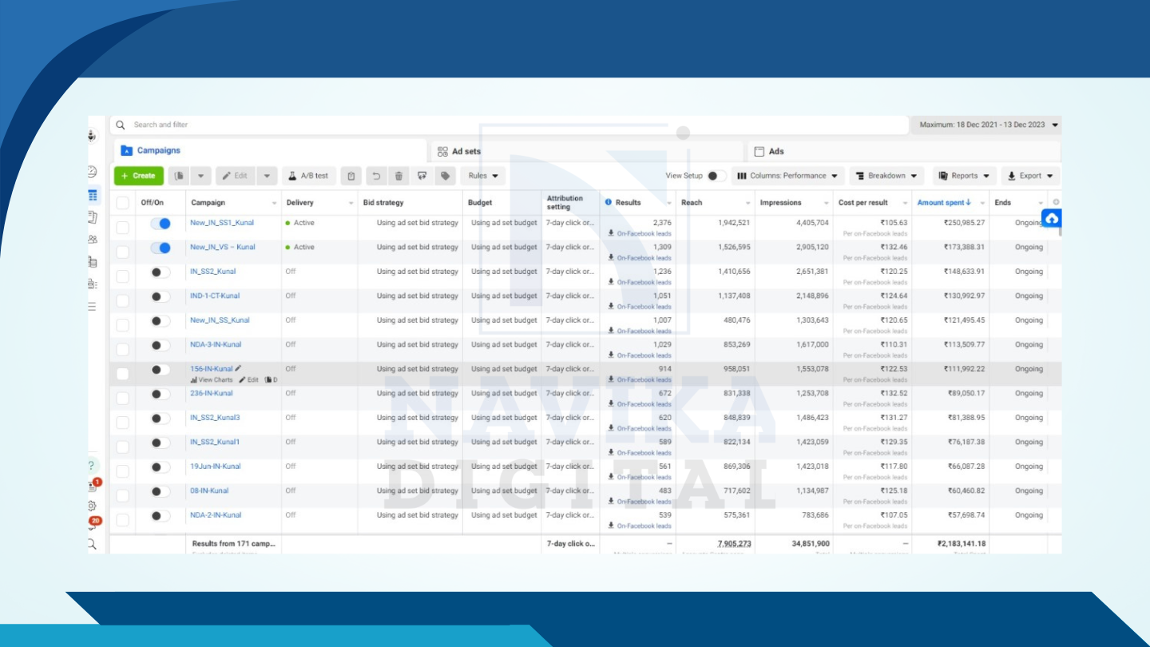Expand the Breakdown dropdown

click(x=886, y=176)
